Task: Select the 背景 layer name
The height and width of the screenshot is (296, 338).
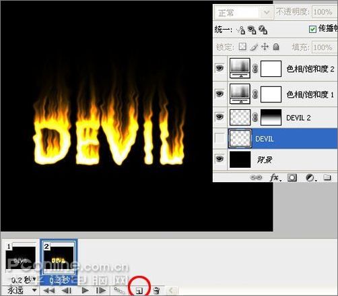Action: pos(265,160)
